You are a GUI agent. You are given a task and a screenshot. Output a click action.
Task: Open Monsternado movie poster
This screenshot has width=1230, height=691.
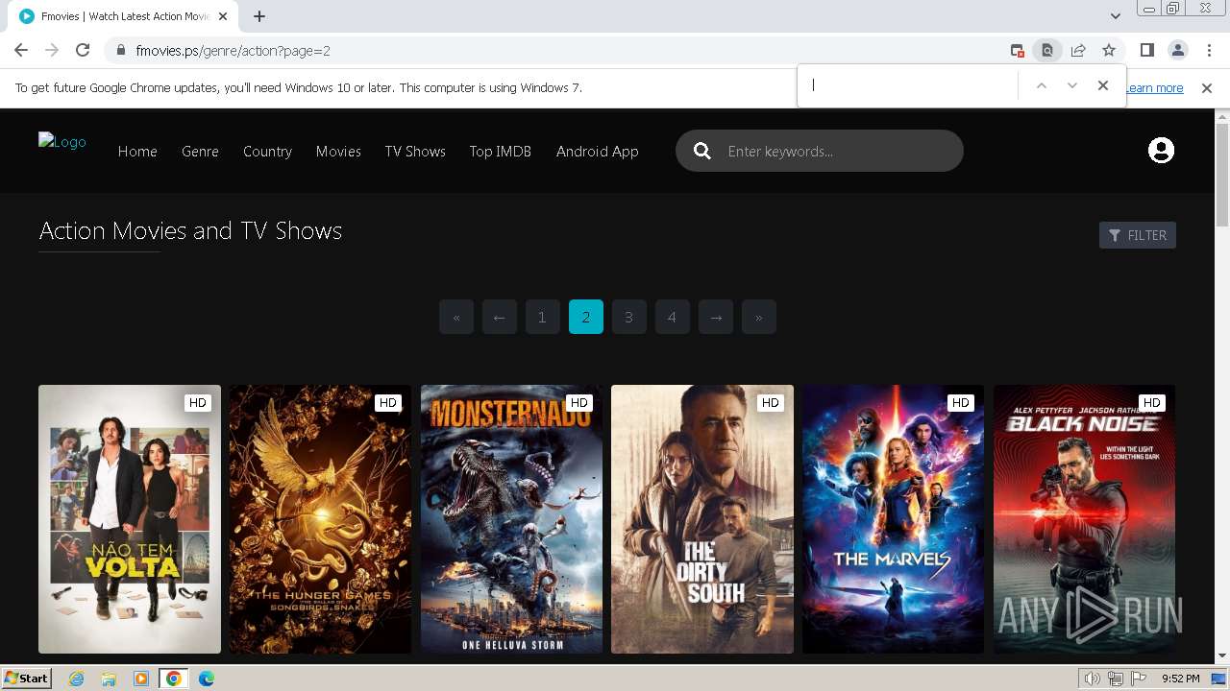511,519
